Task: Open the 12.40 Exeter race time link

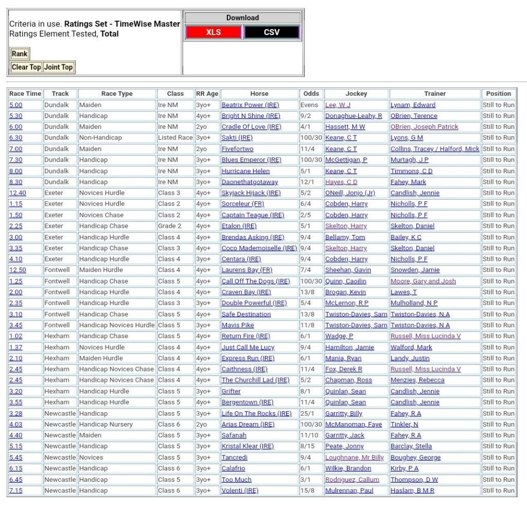Action: [17, 193]
